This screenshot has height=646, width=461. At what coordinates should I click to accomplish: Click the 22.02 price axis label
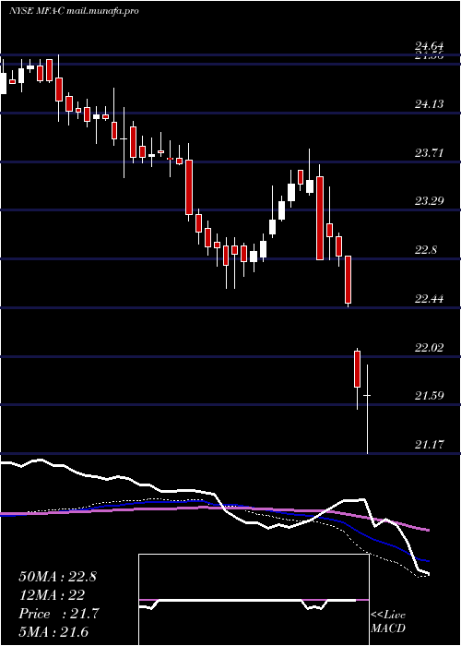pos(429,348)
